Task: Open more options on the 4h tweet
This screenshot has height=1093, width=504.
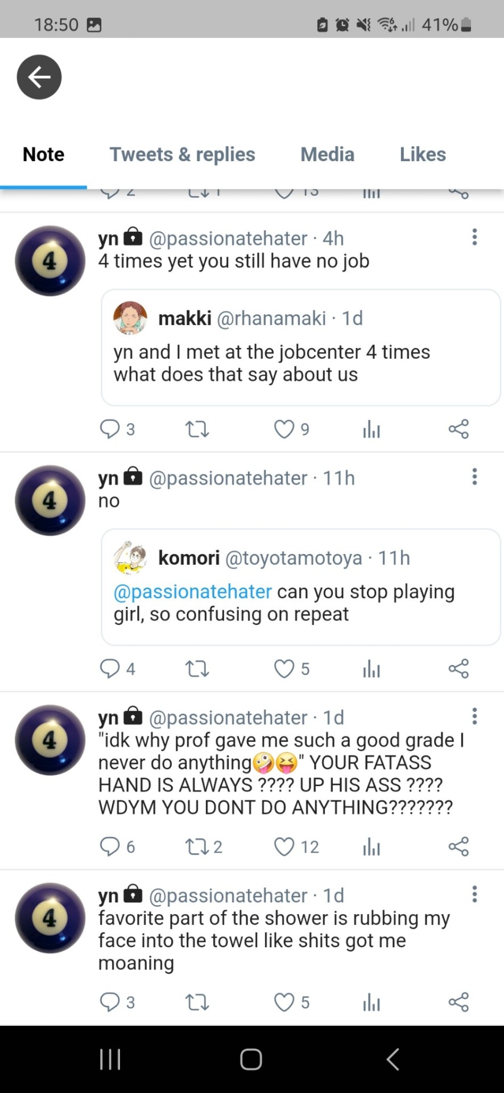Action: pyautogui.click(x=474, y=237)
